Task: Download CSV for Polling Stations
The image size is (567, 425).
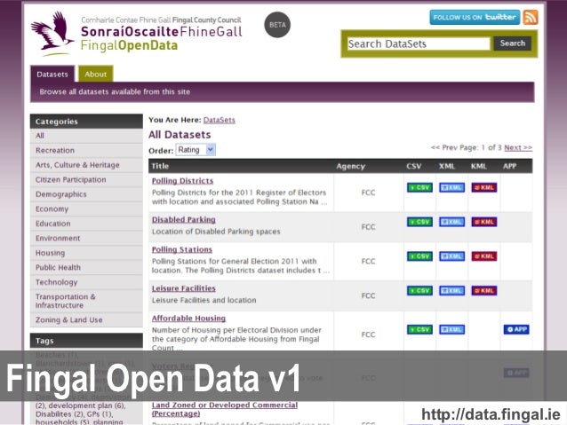Action: 419,256
